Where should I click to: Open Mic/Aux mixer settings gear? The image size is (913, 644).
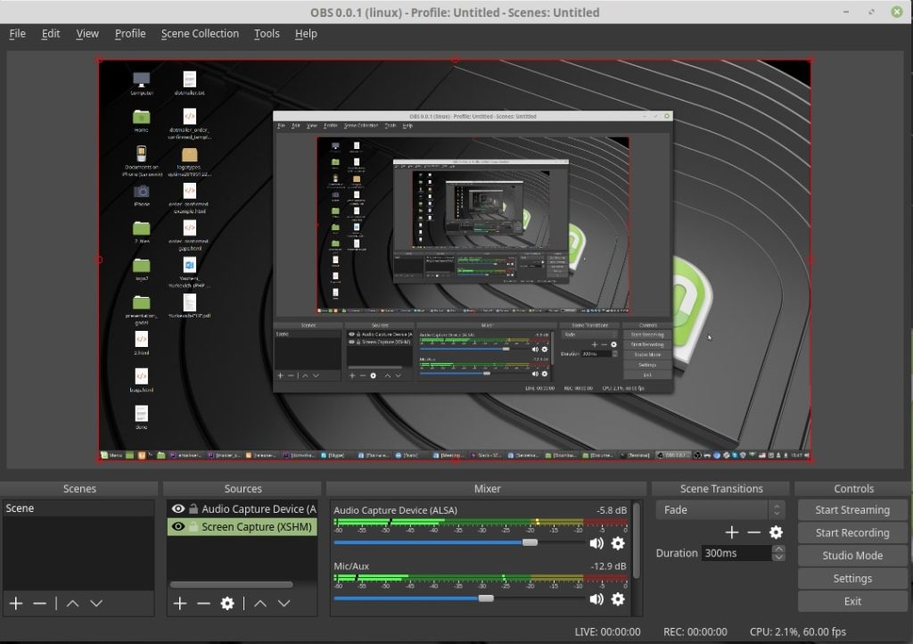[x=618, y=599]
